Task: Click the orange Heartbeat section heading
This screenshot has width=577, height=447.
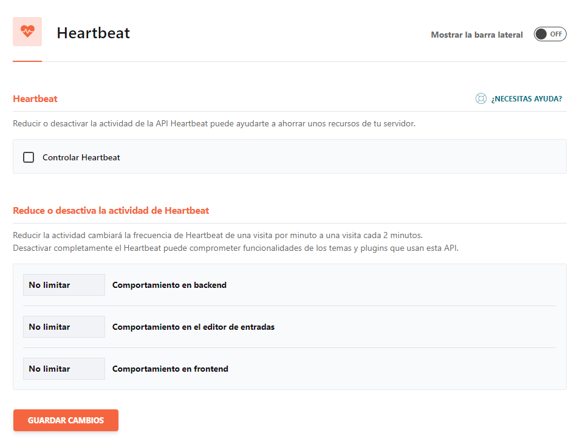Action: click(35, 98)
